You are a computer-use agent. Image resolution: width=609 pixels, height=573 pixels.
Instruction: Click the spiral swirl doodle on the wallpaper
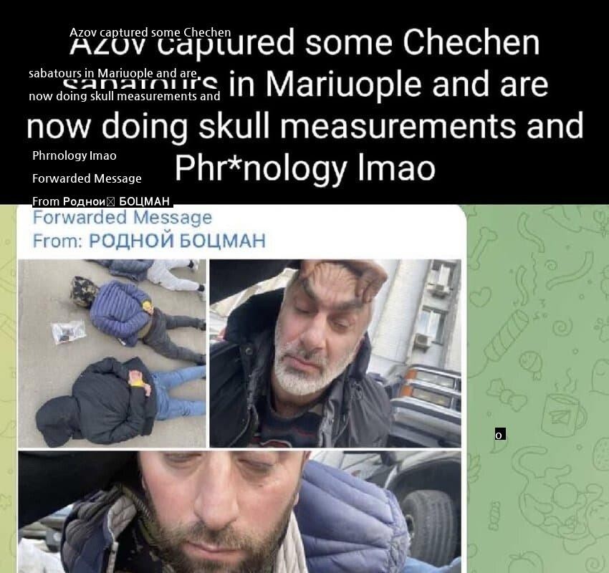[561, 328]
